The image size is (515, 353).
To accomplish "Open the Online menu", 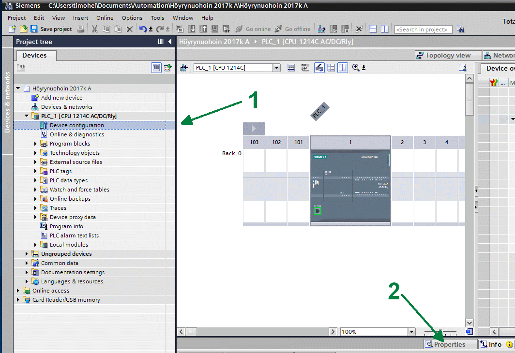I will click(x=105, y=18).
